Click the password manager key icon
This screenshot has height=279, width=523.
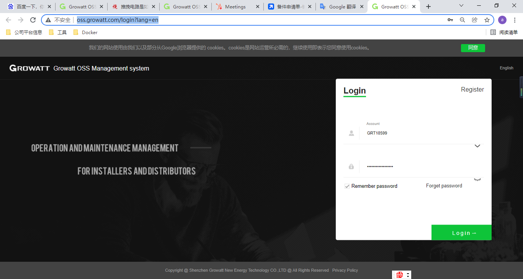450,20
